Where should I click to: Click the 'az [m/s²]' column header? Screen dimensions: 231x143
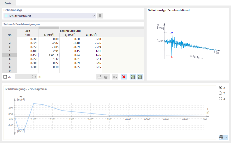91,35
